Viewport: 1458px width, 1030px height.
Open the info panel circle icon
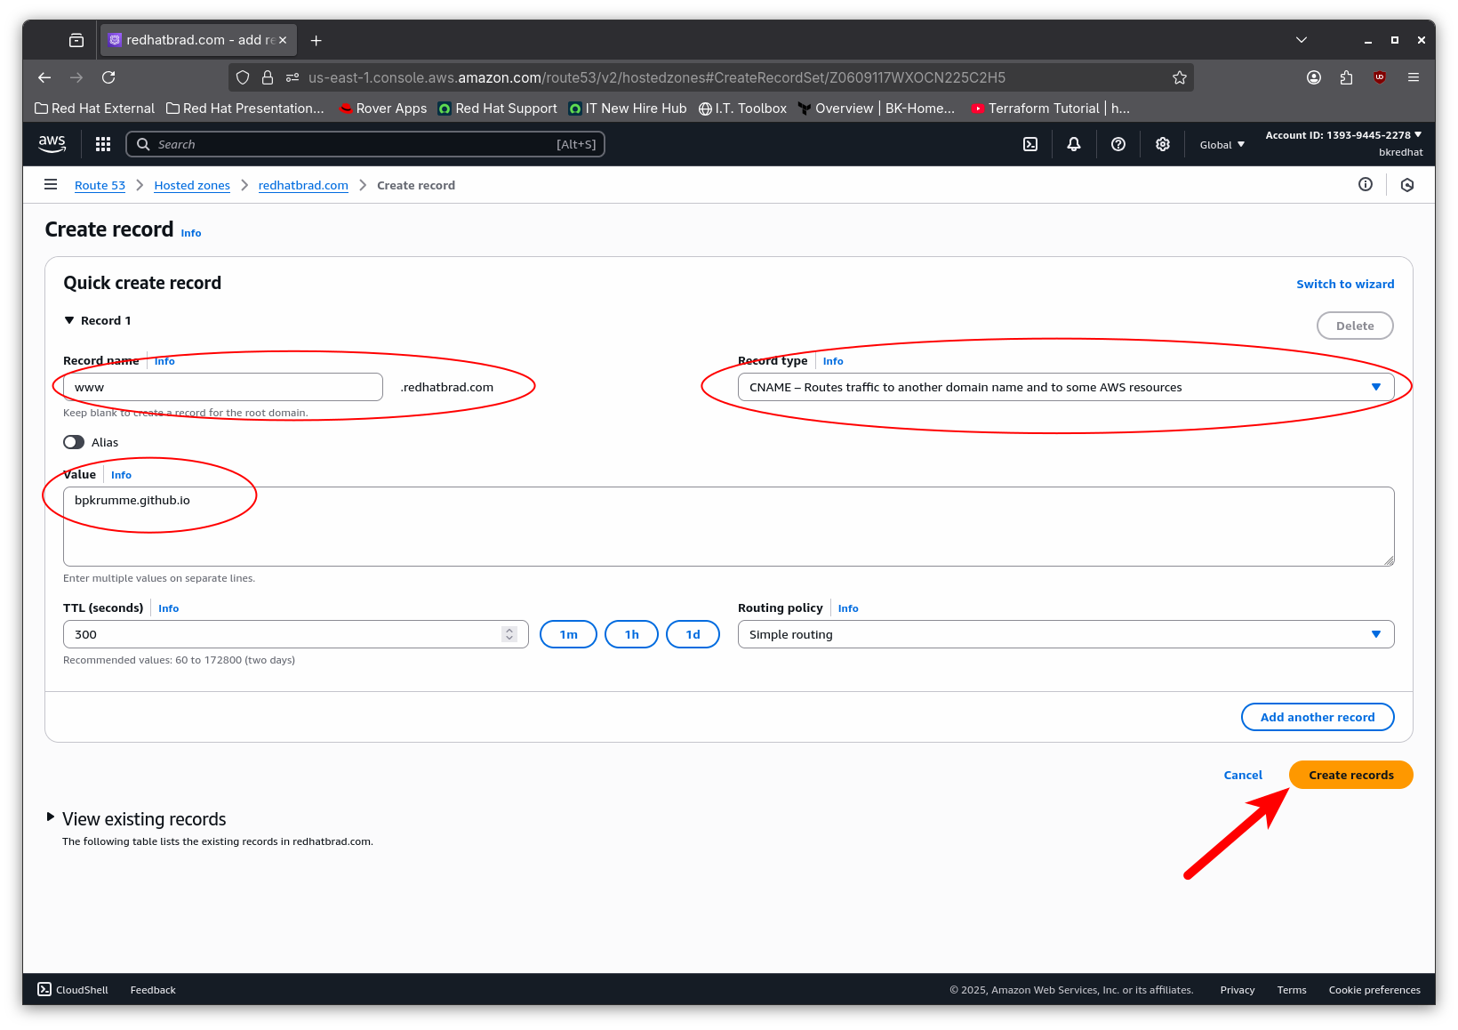point(1366,184)
